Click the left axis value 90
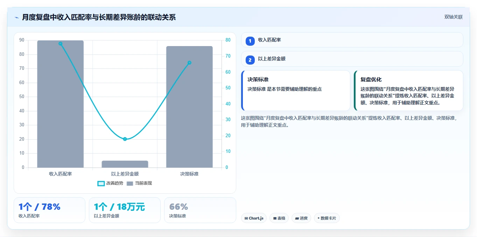Viewport: 477px width, 237px height. 22,40
